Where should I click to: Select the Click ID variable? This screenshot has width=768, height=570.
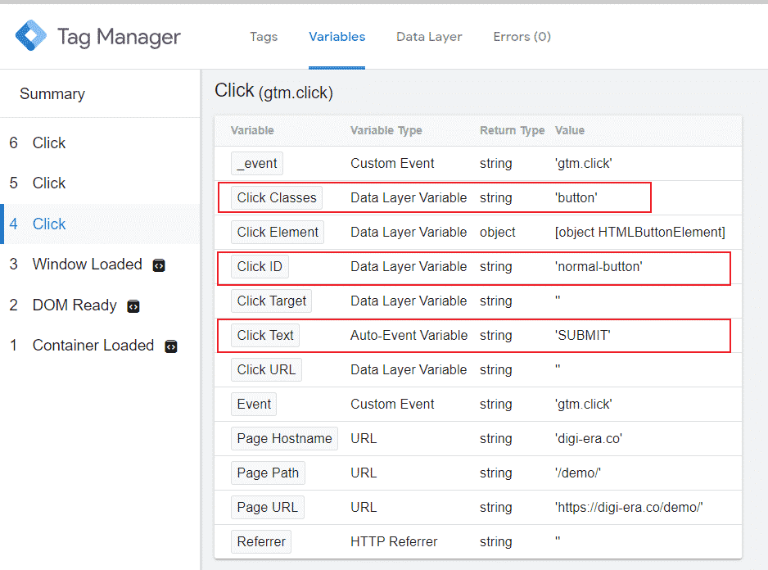tap(260, 266)
